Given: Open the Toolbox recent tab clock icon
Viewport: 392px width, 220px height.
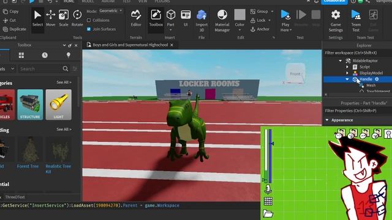Looking at the screenshot, I should click(x=45, y=55).
